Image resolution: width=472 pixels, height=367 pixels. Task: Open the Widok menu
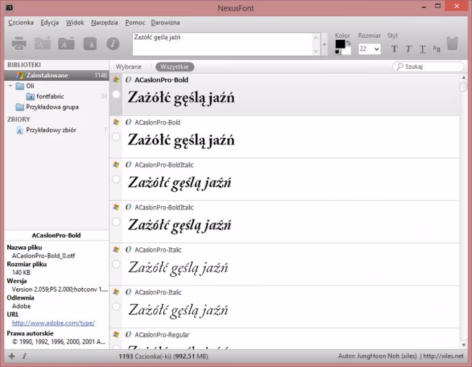75,22
